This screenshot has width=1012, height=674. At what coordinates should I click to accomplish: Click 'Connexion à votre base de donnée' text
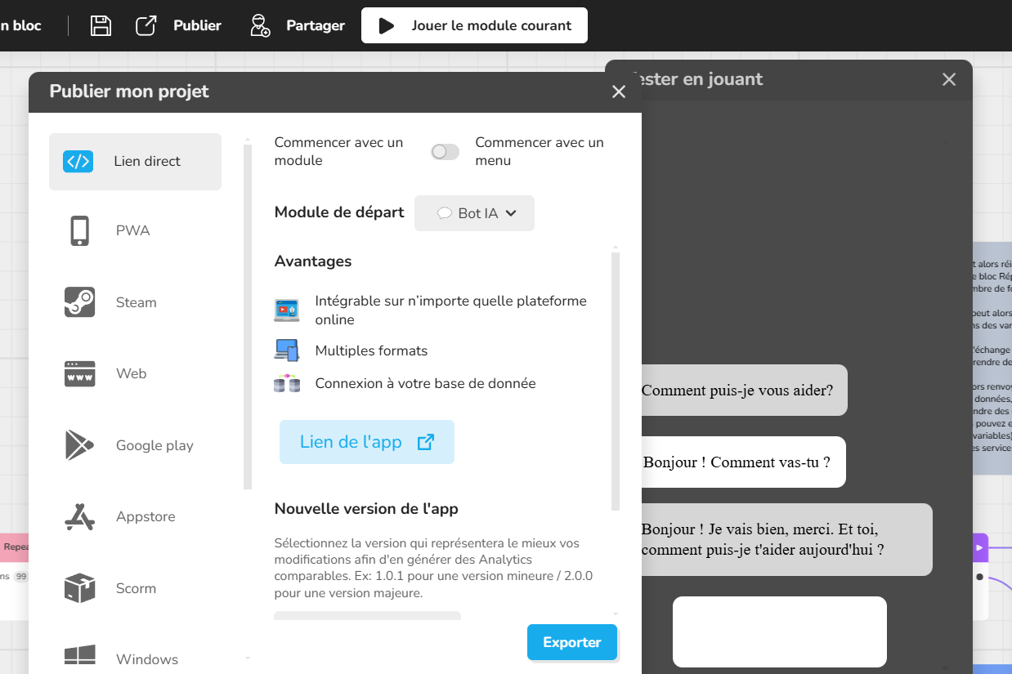click(x=426, y=383)
